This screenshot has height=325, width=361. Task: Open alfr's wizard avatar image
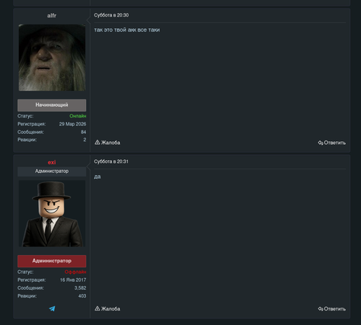pos(52,58)
